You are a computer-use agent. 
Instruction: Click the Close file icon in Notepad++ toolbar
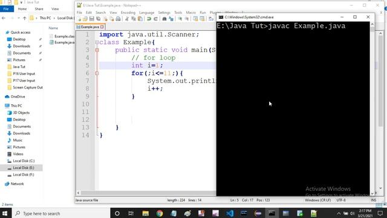click(x=105, y=19)
